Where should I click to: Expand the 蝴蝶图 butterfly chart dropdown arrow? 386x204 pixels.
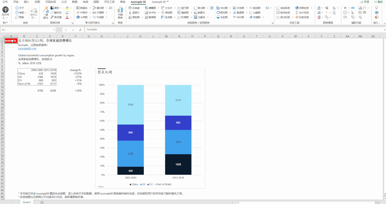158,8
